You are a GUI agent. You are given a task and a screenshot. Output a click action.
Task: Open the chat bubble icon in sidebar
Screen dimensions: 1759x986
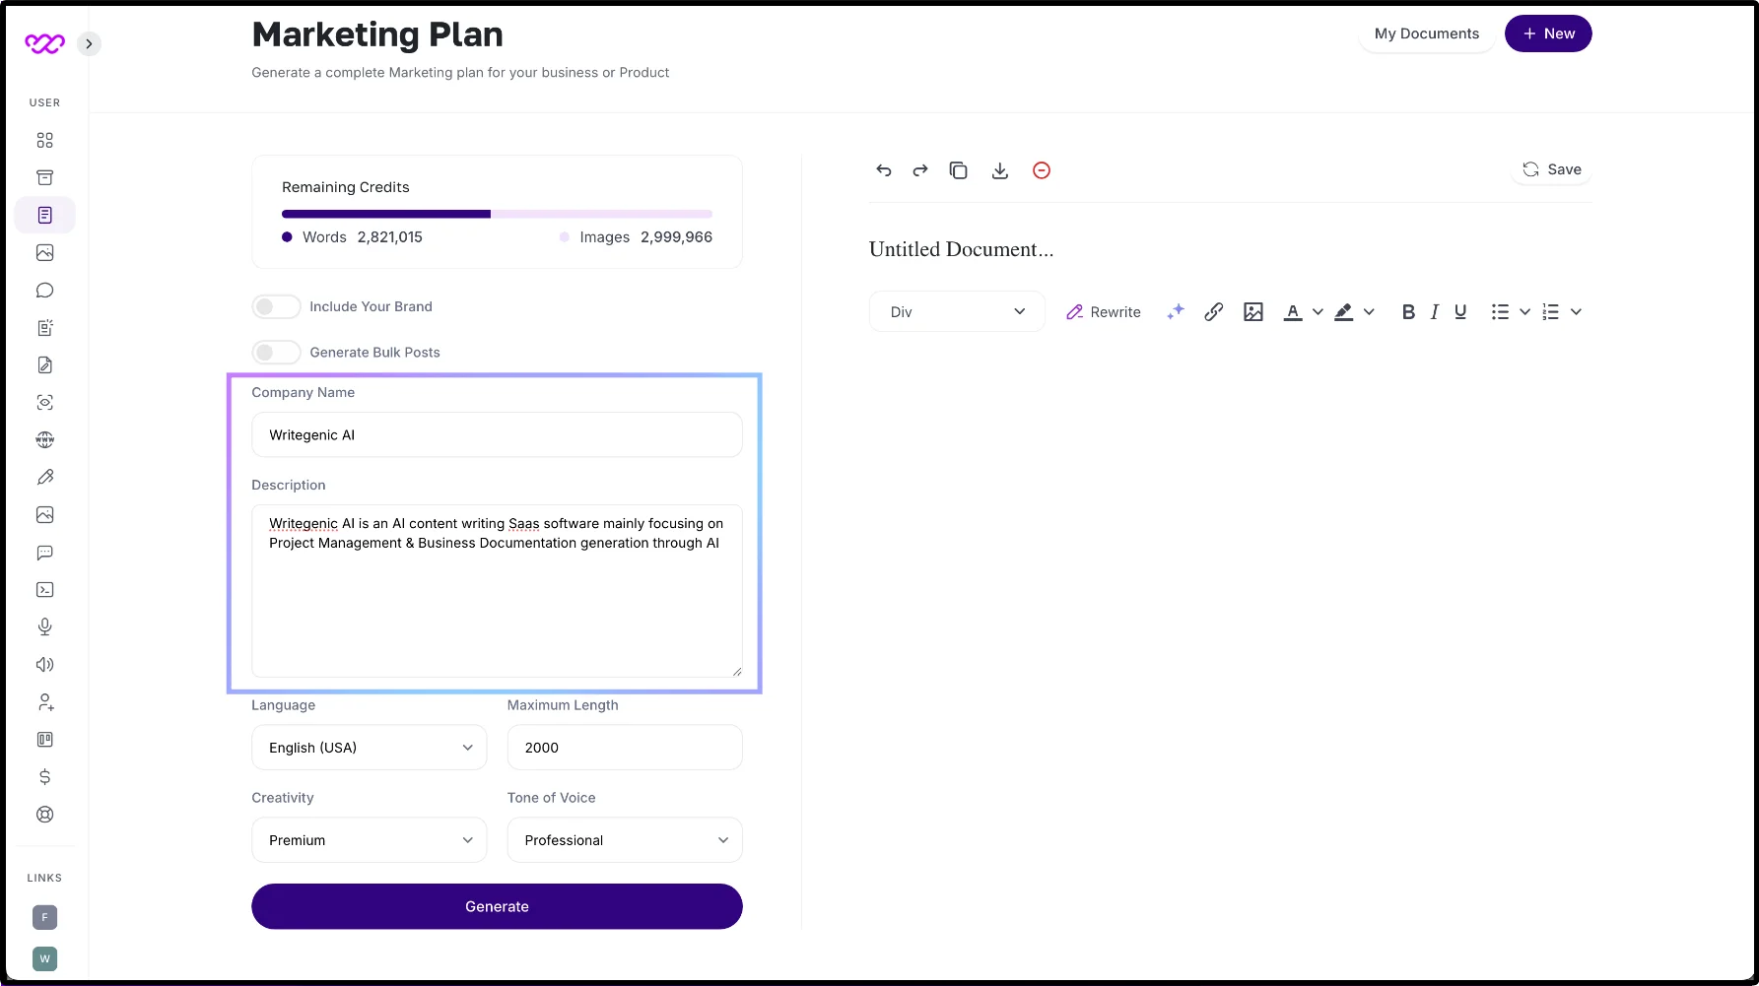point(44,290)
